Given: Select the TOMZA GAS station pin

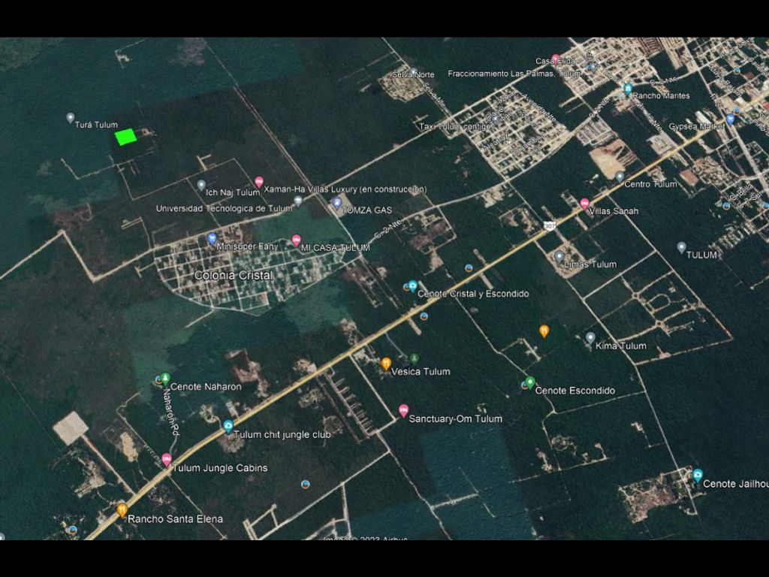Looking at the screenshot, I should (x=336, y=202).
